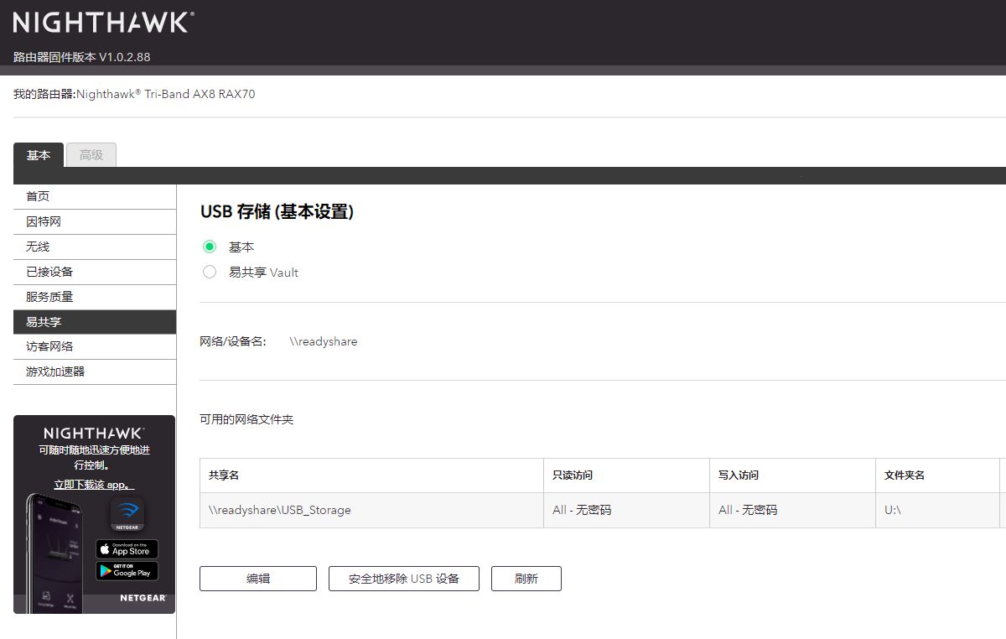Open 已接设备 in the sidebar

tap(95, 272)
